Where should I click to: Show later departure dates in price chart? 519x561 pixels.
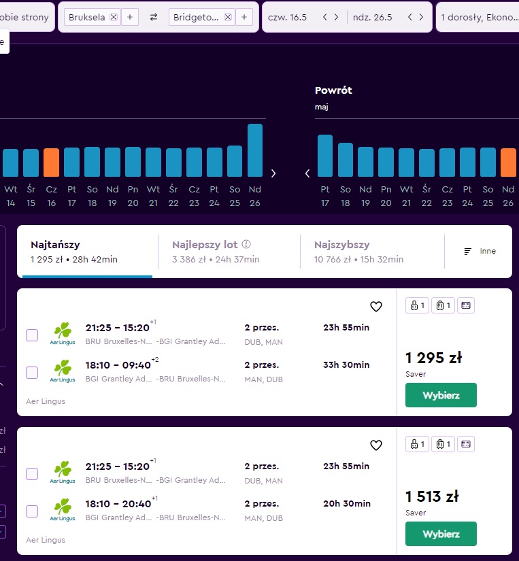click(x=273, y=173)
